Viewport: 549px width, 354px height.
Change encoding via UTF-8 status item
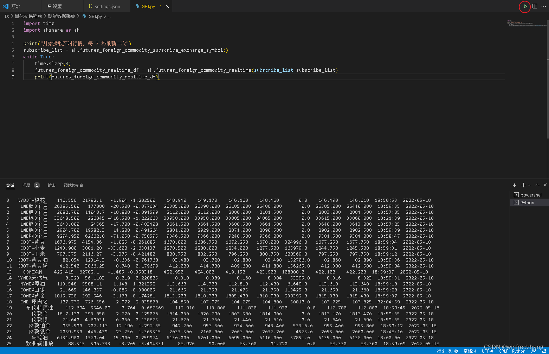(x=487, y=351)
